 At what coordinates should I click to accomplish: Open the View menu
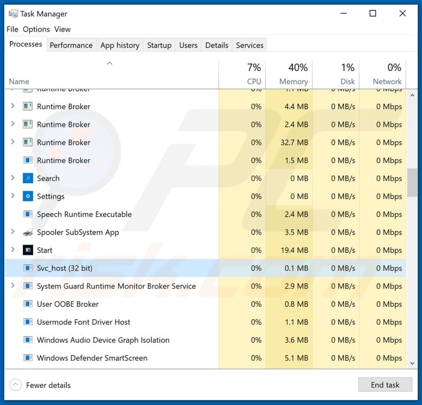[x=62, y=29]
